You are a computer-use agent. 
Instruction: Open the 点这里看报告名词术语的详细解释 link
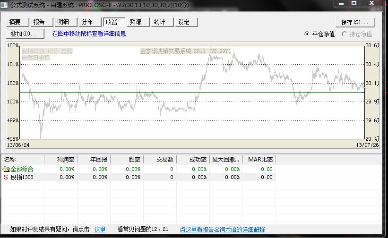tap(222, 229)
